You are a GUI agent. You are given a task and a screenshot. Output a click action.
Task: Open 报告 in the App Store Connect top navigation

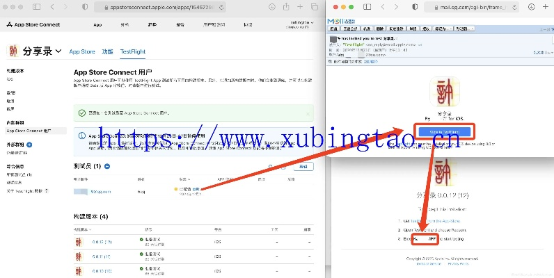180,25
